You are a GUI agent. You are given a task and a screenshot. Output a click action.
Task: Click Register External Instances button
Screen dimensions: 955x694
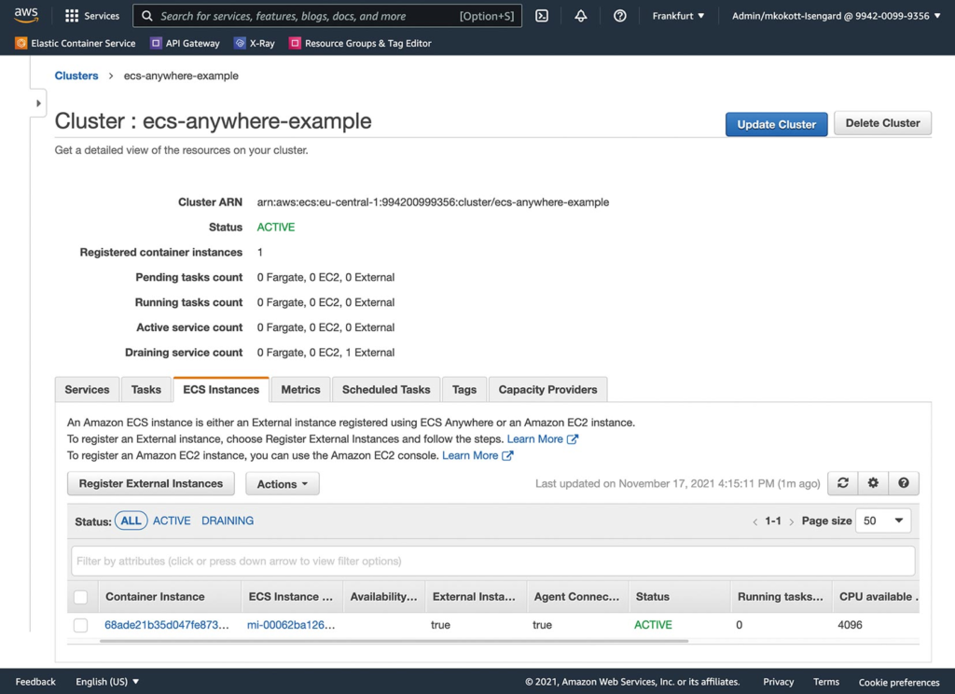tap(151, 483)
